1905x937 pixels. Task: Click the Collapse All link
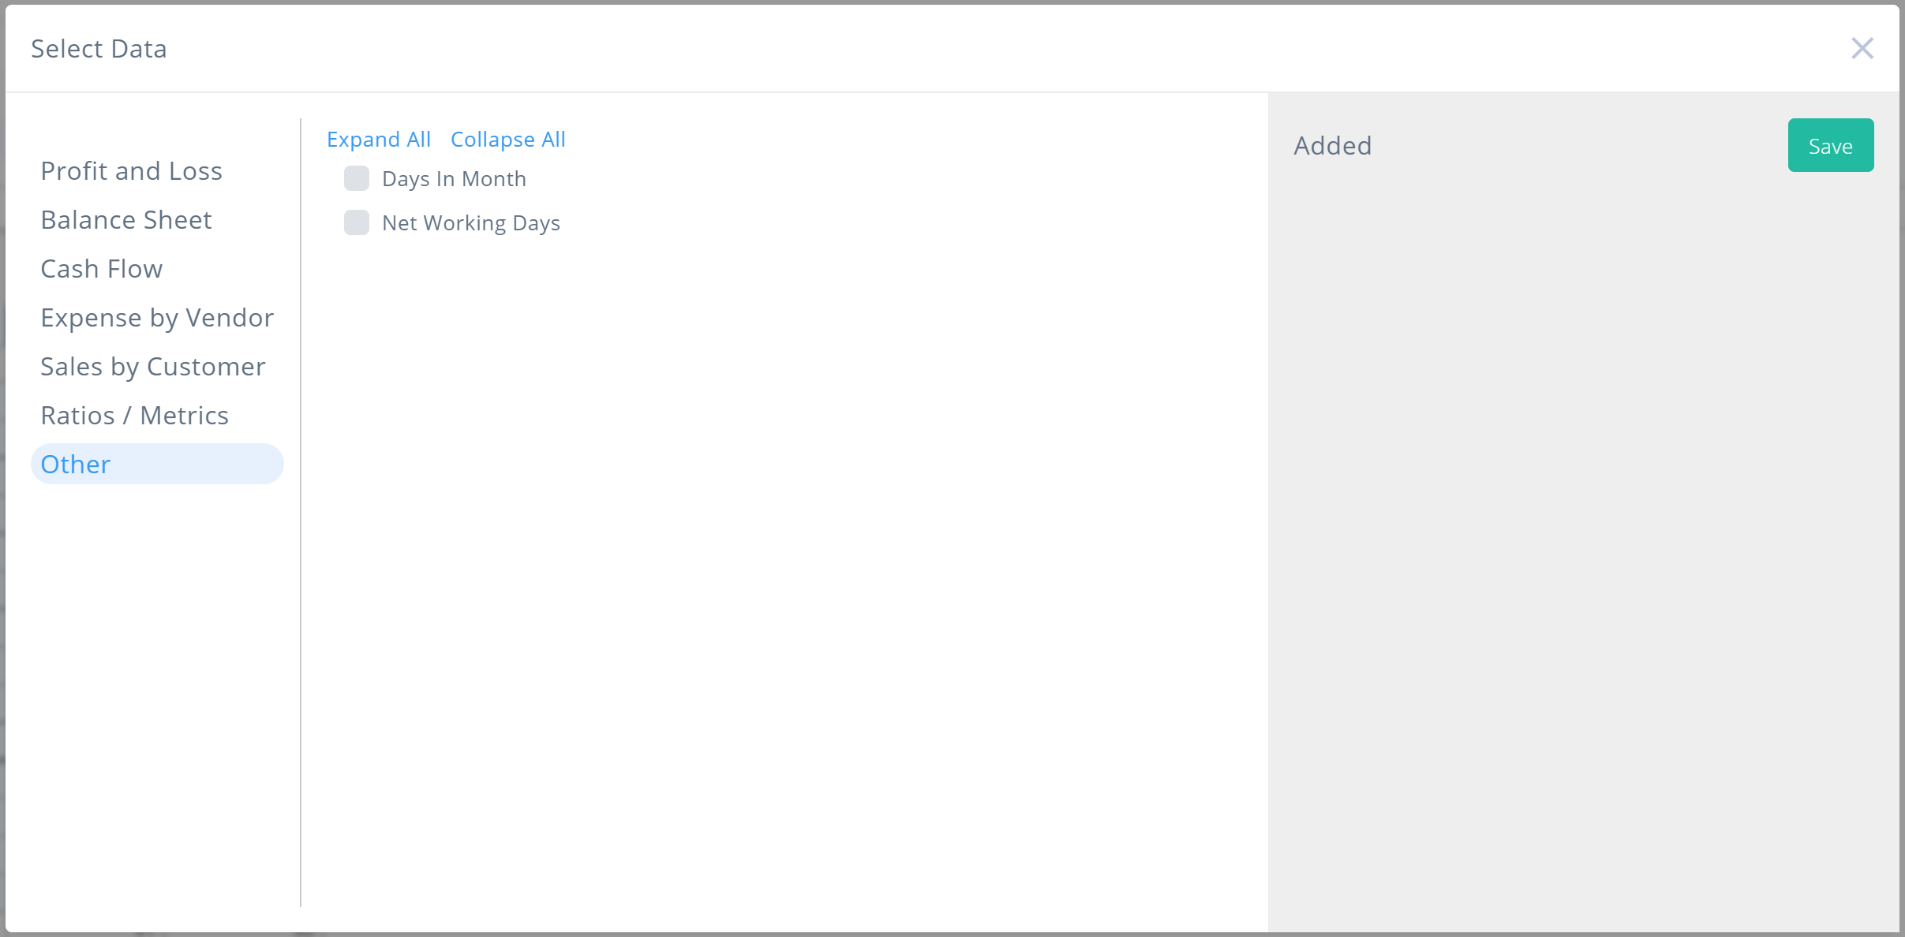pos(508,140)
